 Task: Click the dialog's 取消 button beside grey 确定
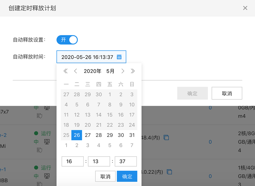[x=227, y=93]
